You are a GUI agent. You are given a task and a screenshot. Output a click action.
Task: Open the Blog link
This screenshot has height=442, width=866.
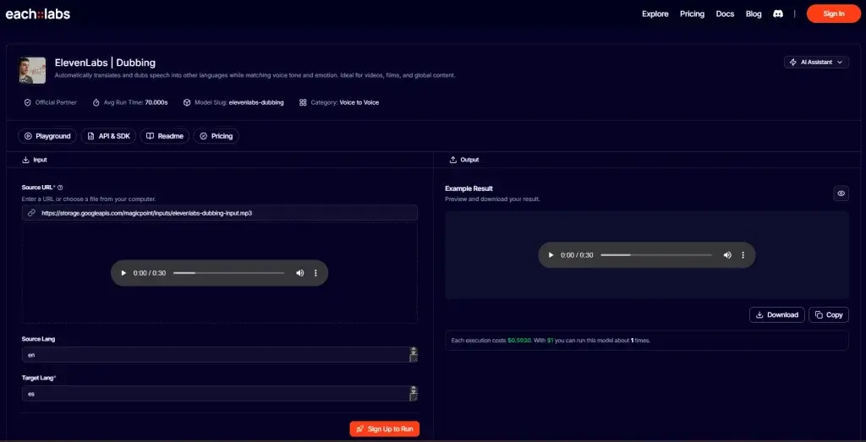click(754, 14)
